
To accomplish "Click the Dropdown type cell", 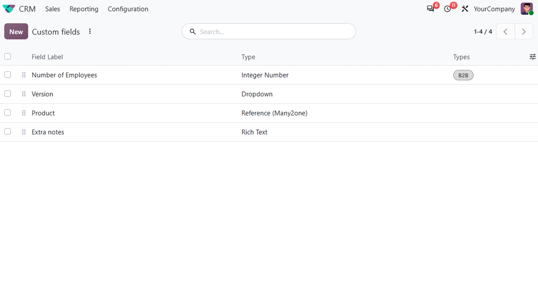I will click(x=257, y=94).
